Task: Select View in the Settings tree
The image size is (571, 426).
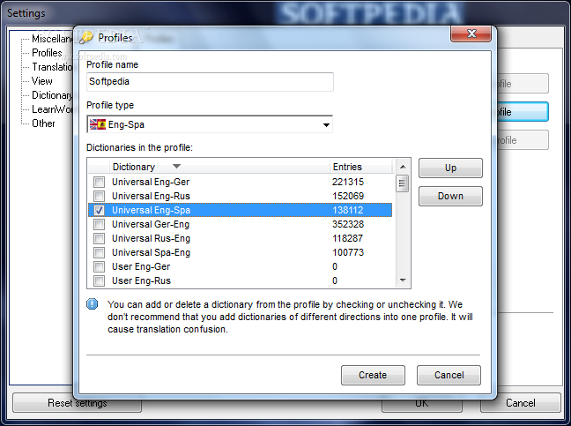Action: click(42, 81)
